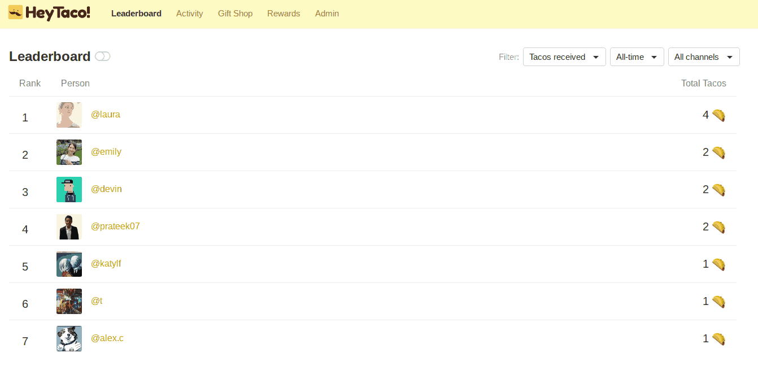Viewport: 758px width, 379px height.
Task: Click the Rank column header
Action: click(x=30, y=83)
